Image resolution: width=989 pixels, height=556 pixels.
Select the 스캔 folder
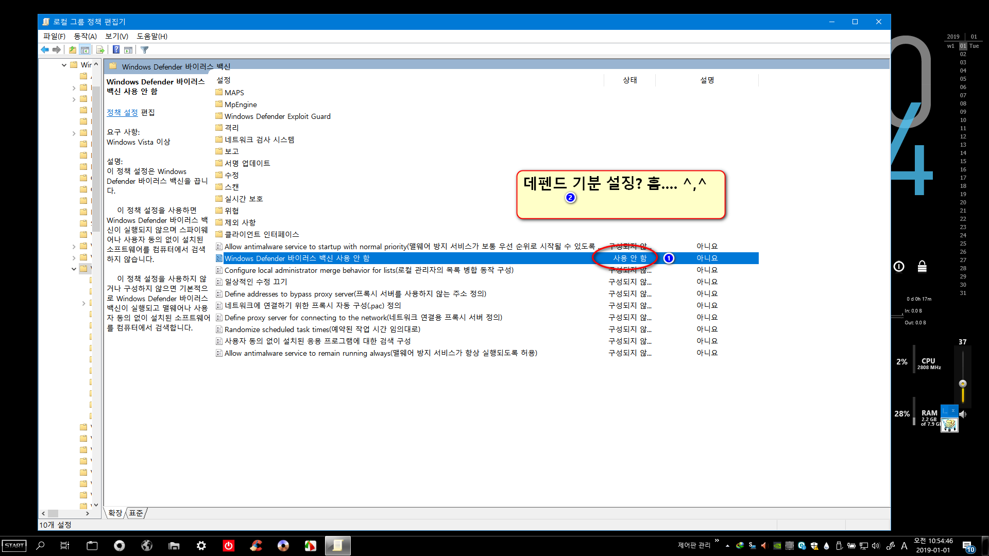227,187
